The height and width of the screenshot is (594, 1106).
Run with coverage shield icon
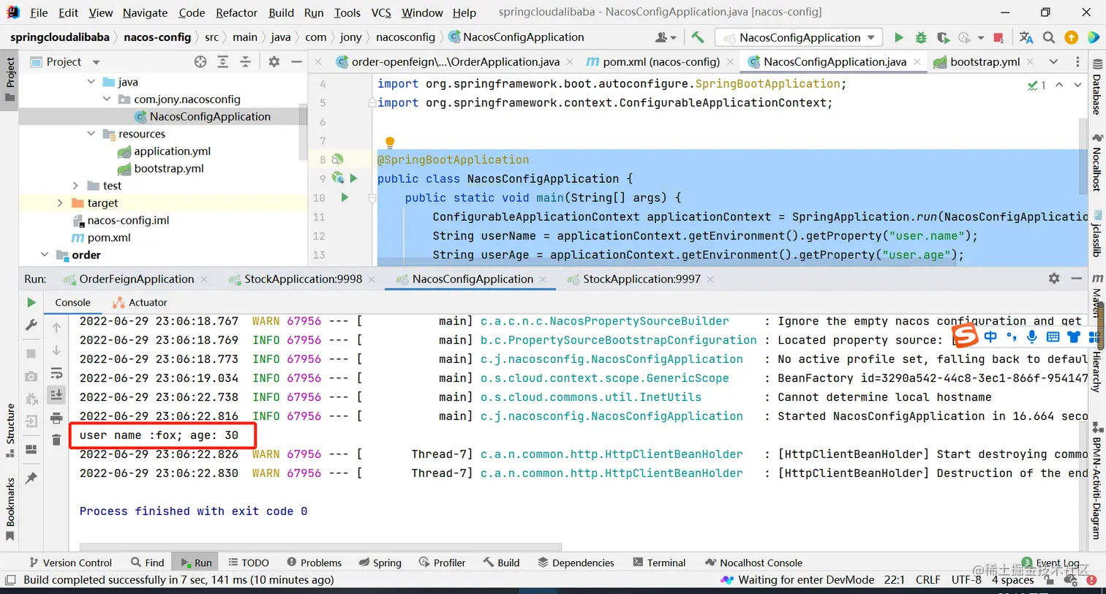point(943,37)
